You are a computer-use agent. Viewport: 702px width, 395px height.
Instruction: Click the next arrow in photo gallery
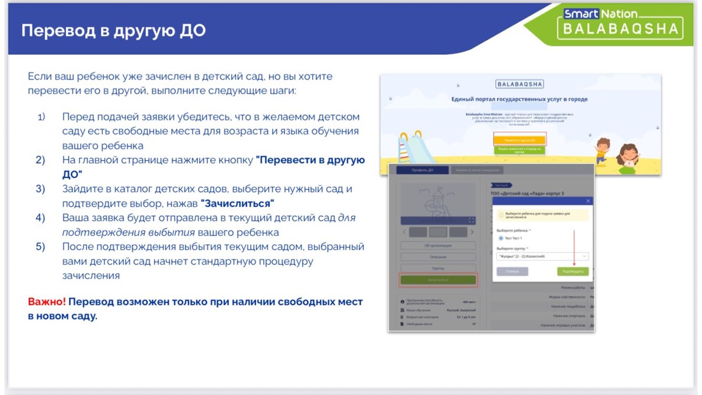coord(472,232)
